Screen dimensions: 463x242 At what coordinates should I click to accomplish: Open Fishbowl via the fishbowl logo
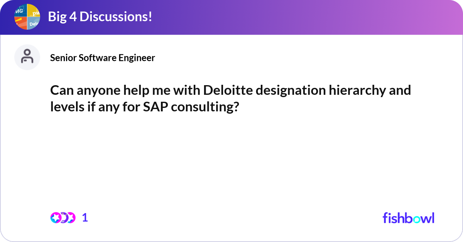point(408,218)
